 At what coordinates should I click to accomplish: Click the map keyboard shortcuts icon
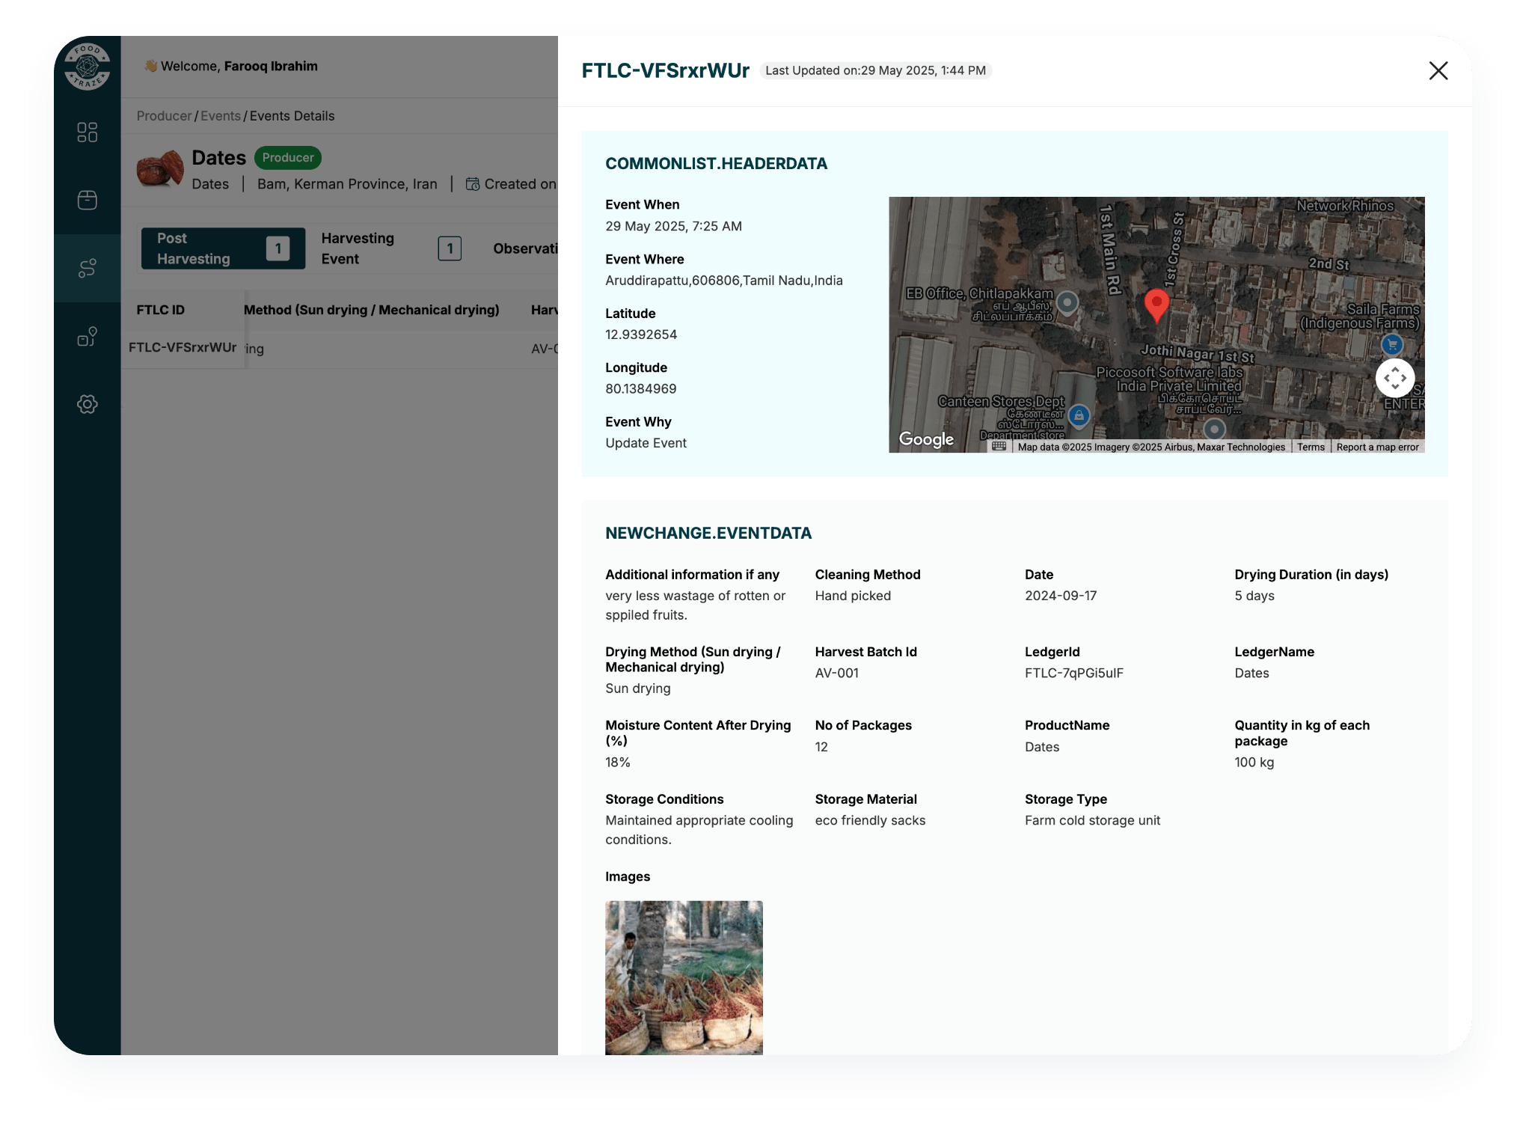point(999,446)
